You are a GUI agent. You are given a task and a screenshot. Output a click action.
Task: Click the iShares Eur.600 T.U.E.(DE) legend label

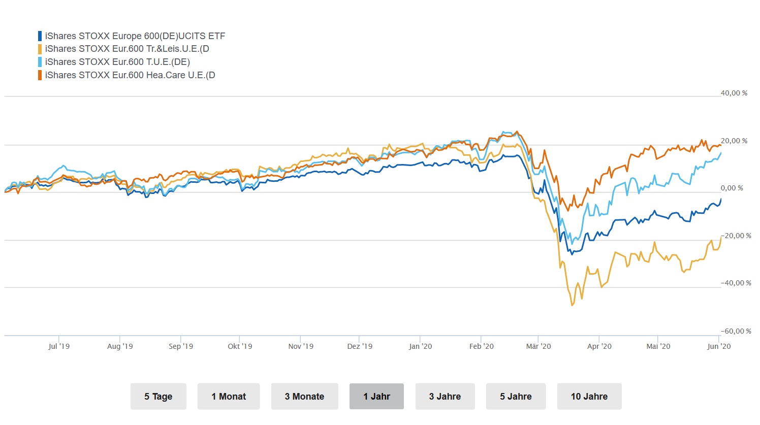(x=117, y=62)
